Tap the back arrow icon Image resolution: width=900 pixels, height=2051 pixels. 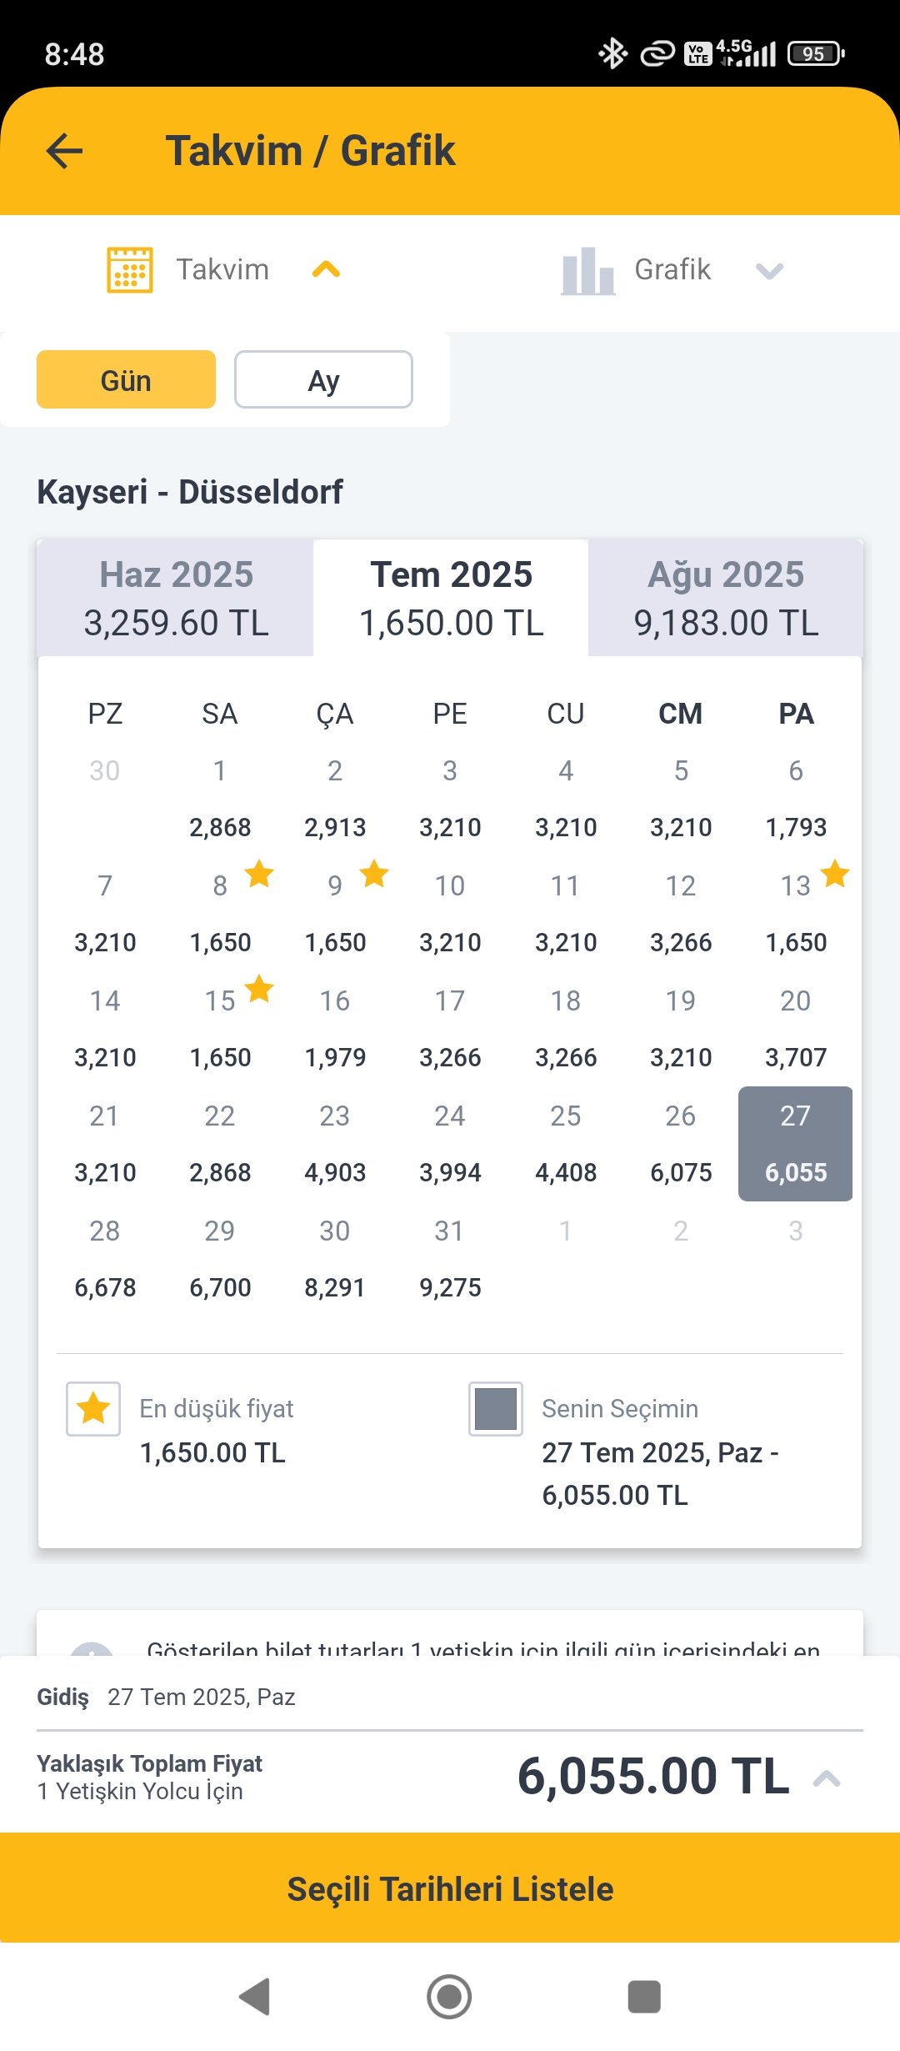pyautogui.click(x=64, y=151)
